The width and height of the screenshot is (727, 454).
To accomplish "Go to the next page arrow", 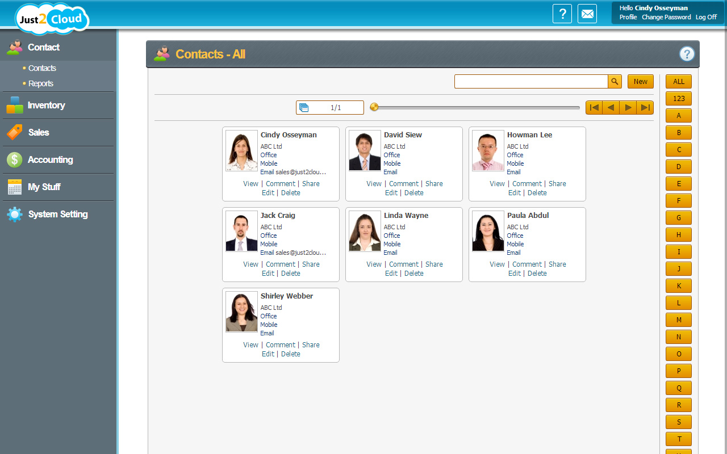I will tap(628, 107).
